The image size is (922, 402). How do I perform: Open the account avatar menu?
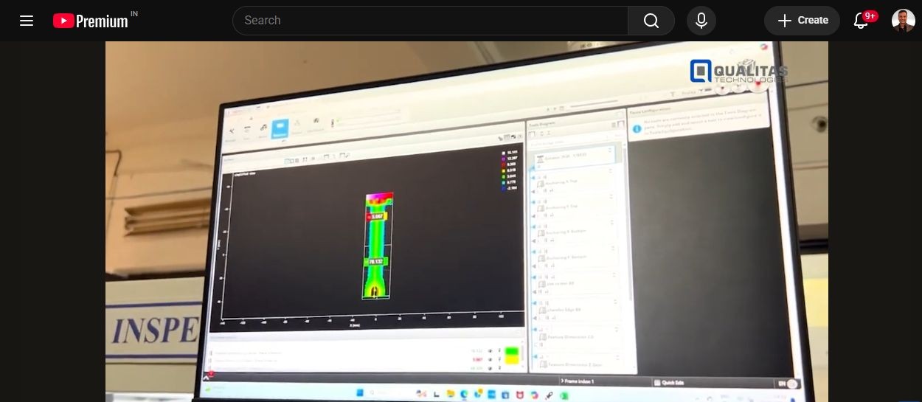point(904,21)
